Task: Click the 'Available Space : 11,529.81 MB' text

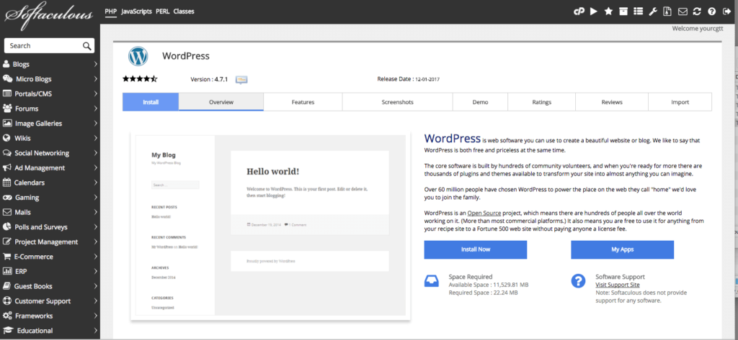Action: click(x=488, y=285)
